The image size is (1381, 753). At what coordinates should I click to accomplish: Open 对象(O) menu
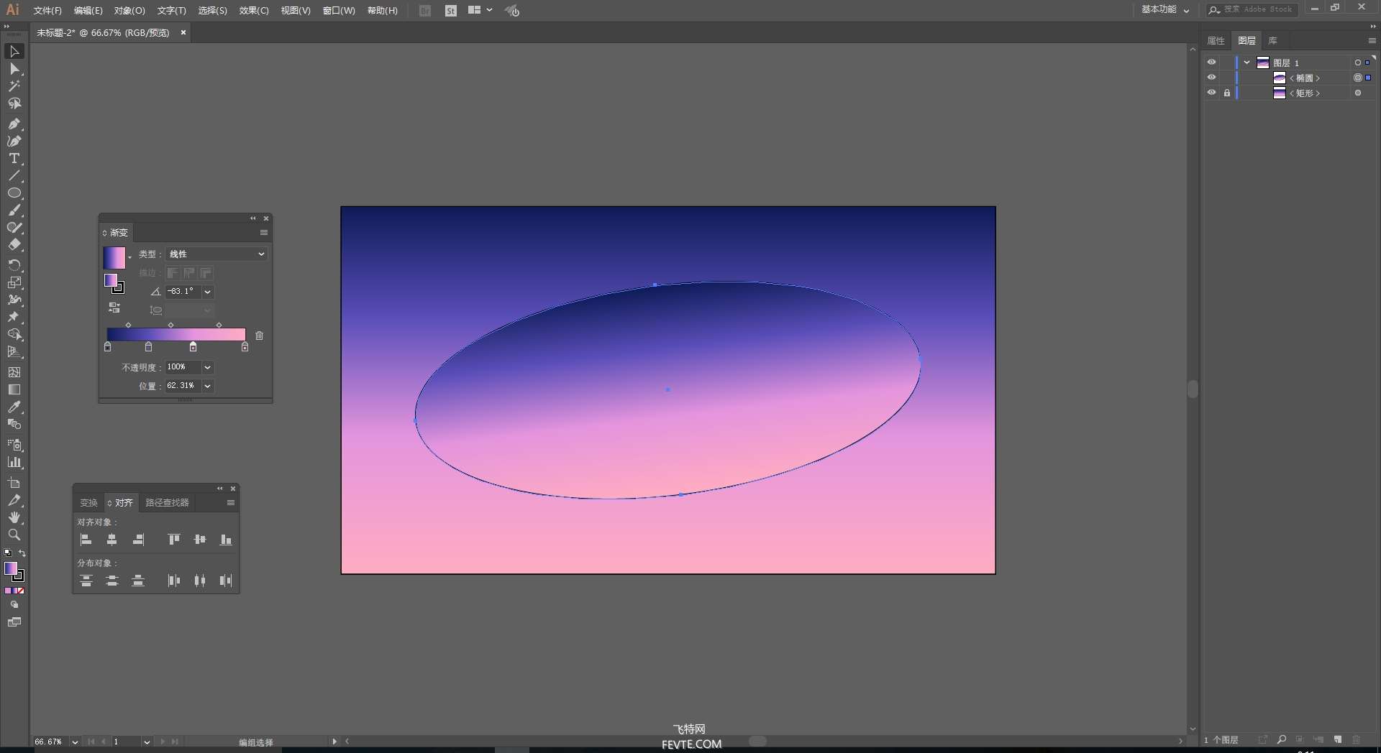click(x=129, y=11)
